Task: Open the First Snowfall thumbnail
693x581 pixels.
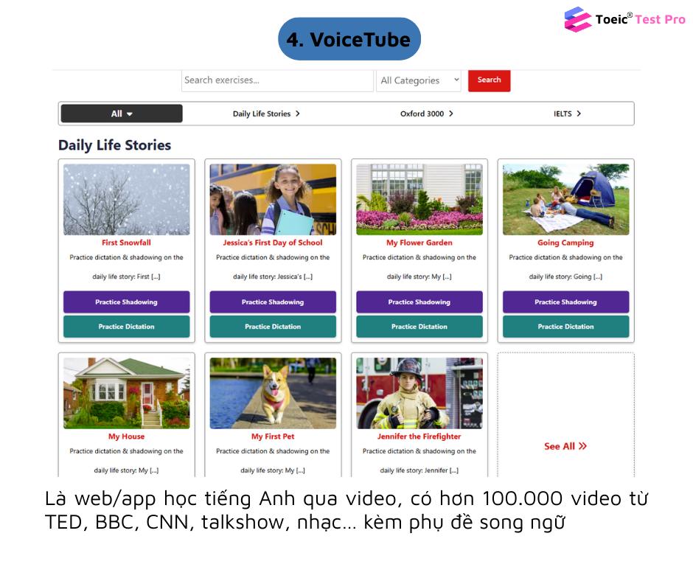Action: point(126,199)
